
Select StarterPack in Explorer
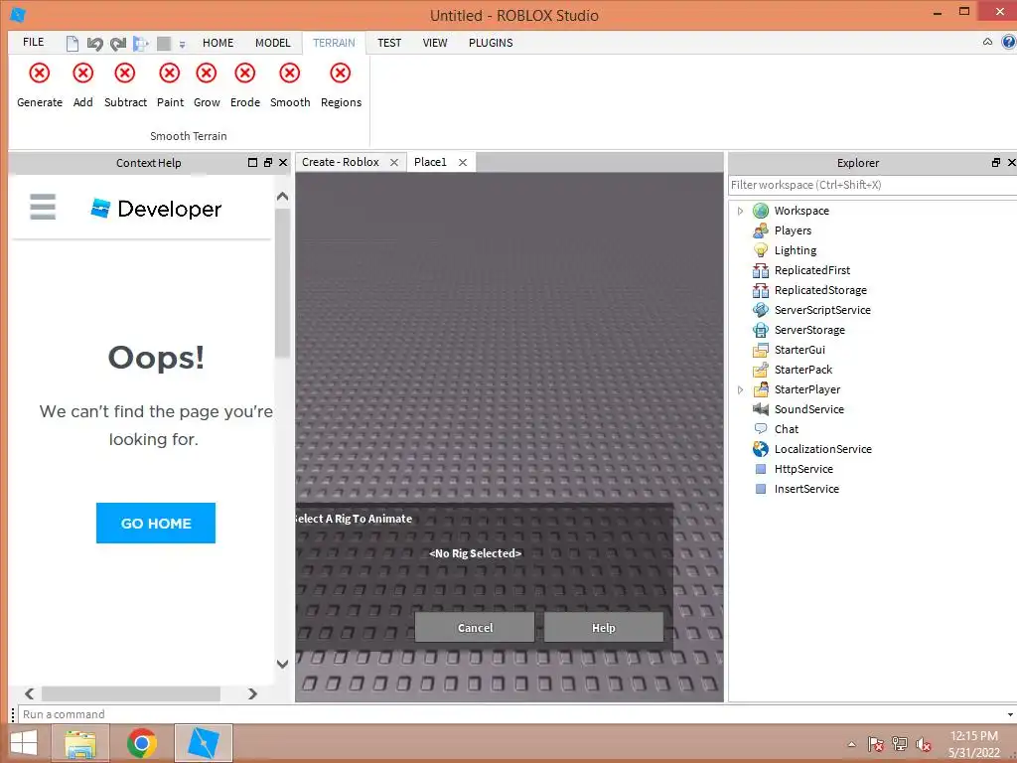[x=802, y=370]
